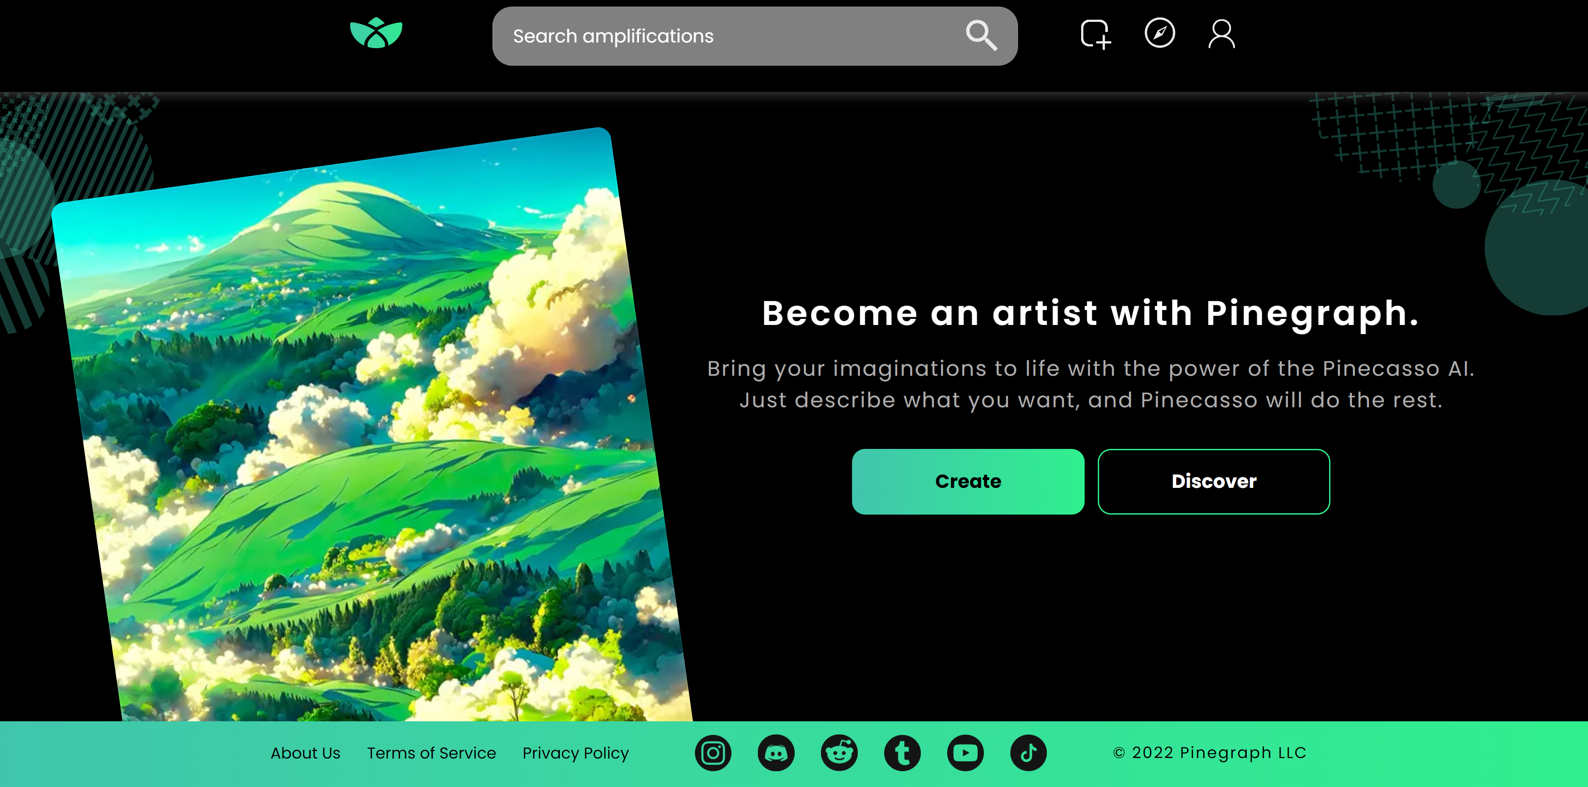This screenshot has width=1588, height=787.
Task: Visit the Instagram page icon
Action: (x=713, y=752)
